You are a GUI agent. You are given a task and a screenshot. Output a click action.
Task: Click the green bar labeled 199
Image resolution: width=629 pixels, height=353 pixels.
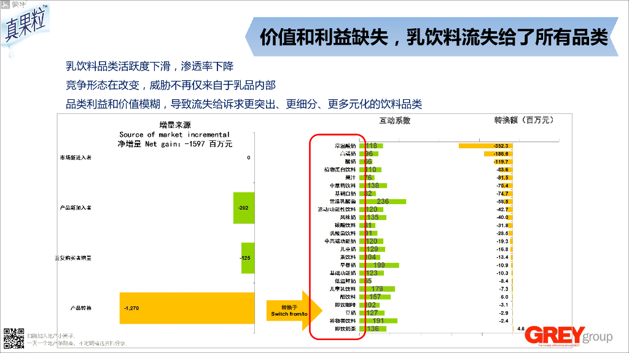(379, 265)
